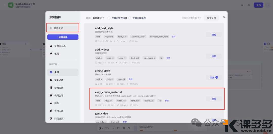Add the easy_create_material plugin
This screenshot has width=273, height=134.
coord(214,99)
